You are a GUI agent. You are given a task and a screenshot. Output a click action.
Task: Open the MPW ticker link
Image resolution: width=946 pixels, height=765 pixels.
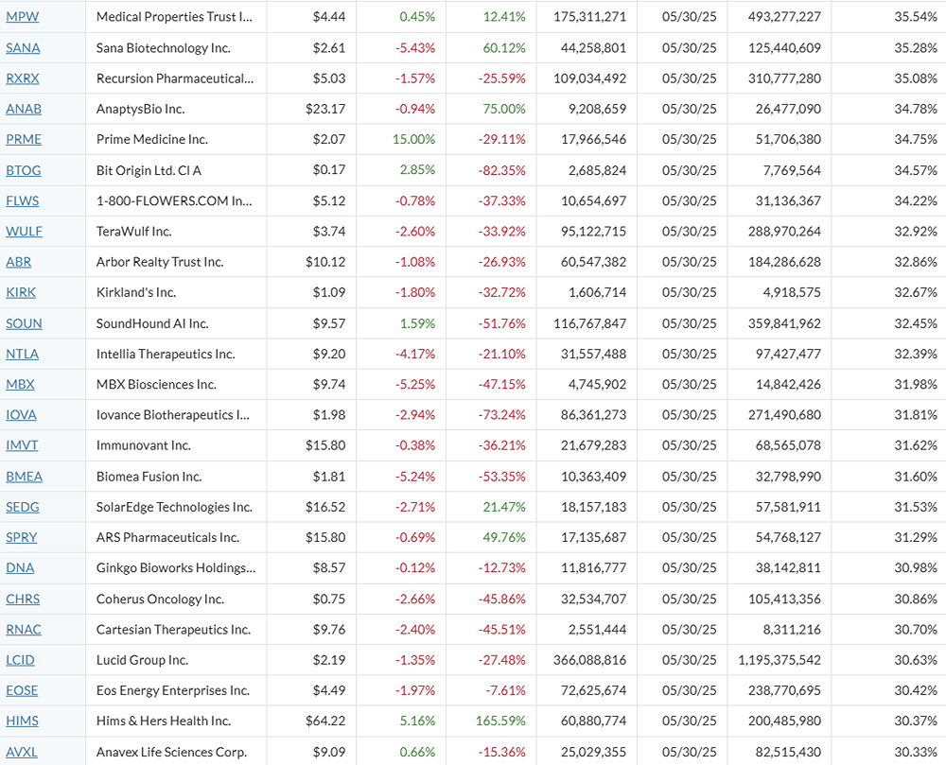[x=23, y=17]
